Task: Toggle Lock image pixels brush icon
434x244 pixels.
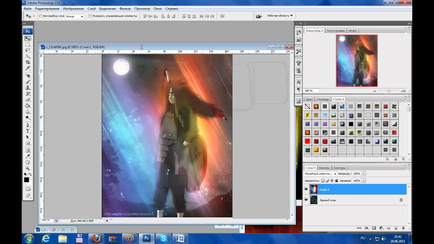Action: [328, 181]
